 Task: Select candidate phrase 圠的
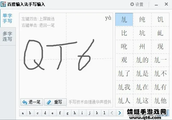[x=142, y=60]
